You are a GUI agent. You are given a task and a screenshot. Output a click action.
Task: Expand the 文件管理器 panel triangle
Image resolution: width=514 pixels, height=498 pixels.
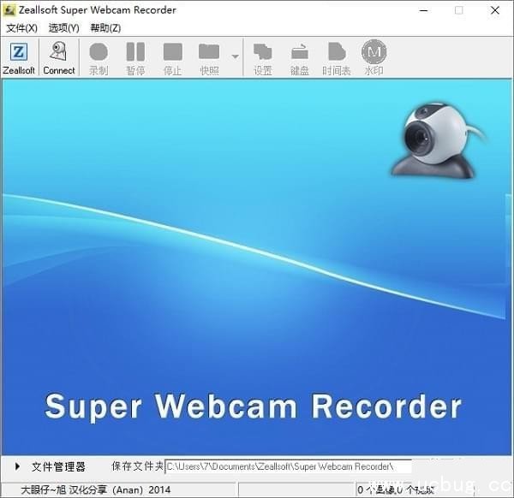[18, 466]
